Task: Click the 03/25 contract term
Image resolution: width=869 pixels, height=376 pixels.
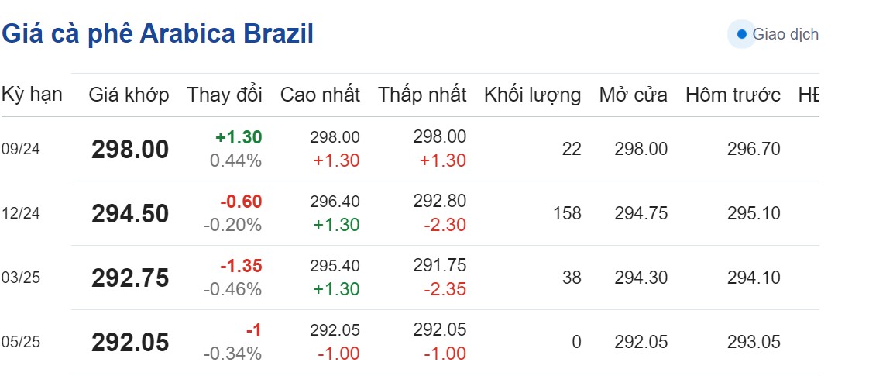Action: tap(20, 278)
